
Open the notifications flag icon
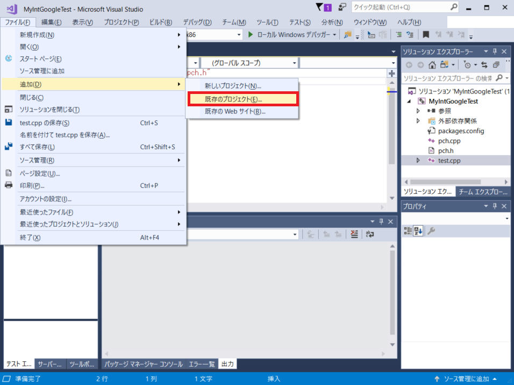pyautogui.click(x=319, y=7)
